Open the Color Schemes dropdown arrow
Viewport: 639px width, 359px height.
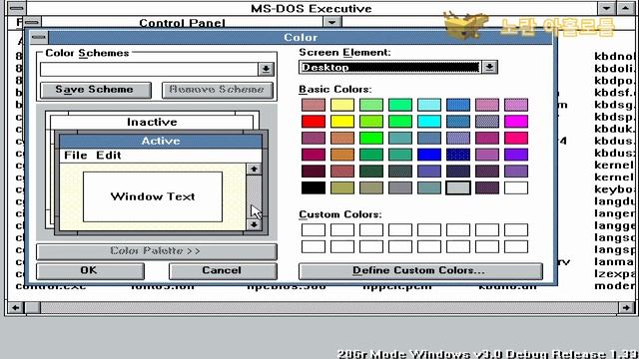(266, 69)
